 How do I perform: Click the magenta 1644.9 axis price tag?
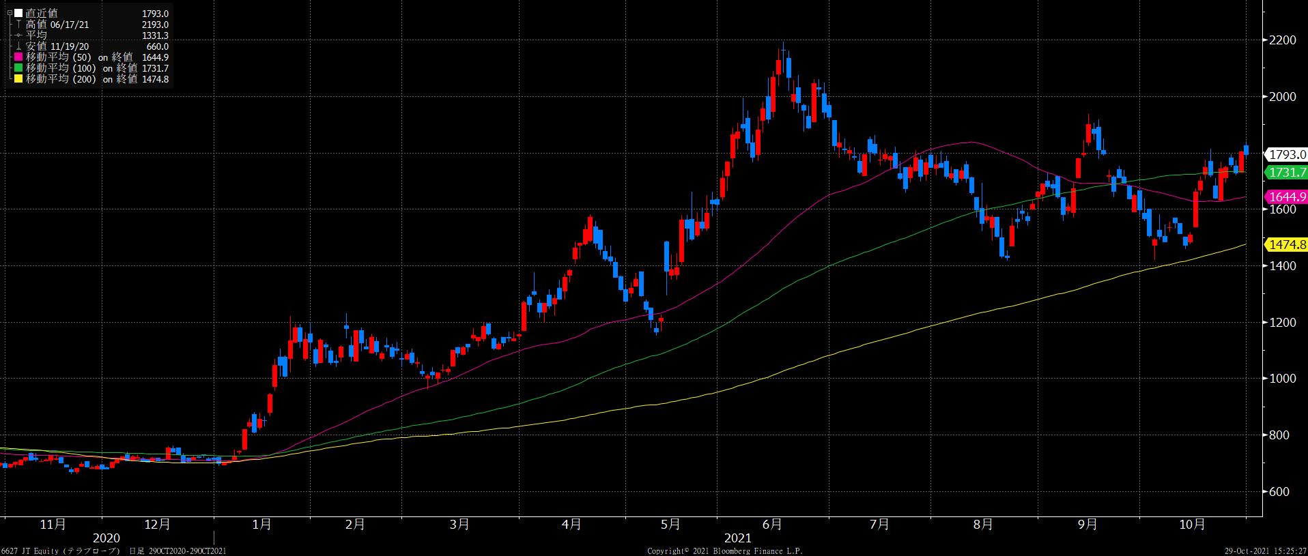tap(1286, 197)
